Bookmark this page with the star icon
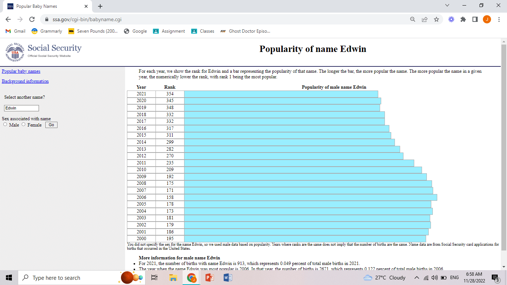 (x=436, y=19)
